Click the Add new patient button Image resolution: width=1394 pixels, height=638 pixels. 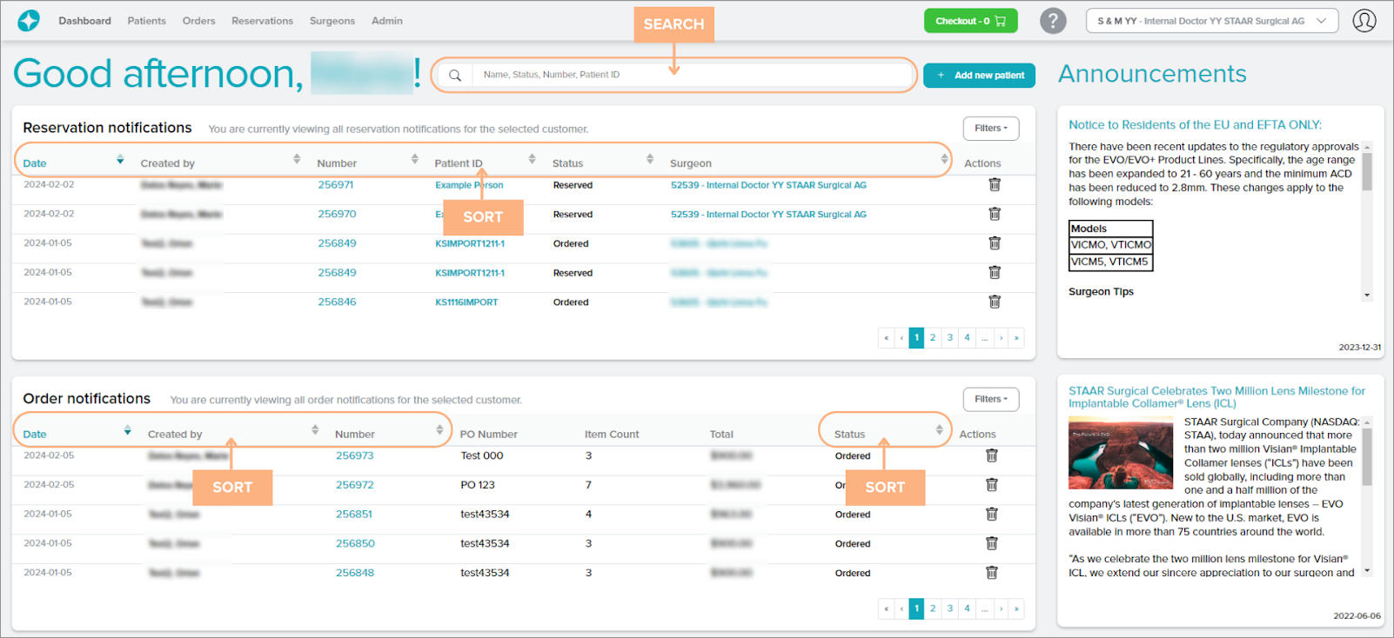(979, 76)
